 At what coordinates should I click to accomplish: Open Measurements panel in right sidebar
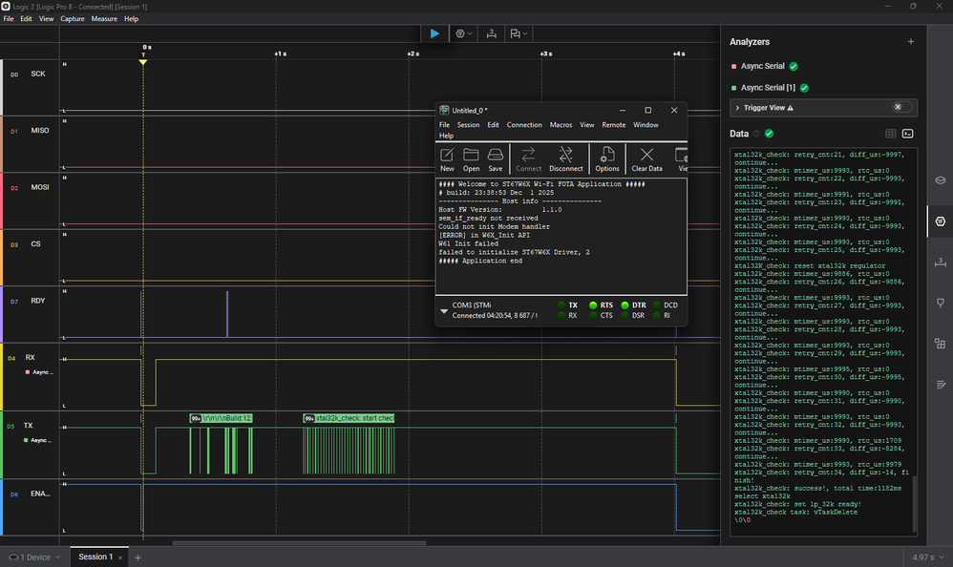tap(940, 262)
